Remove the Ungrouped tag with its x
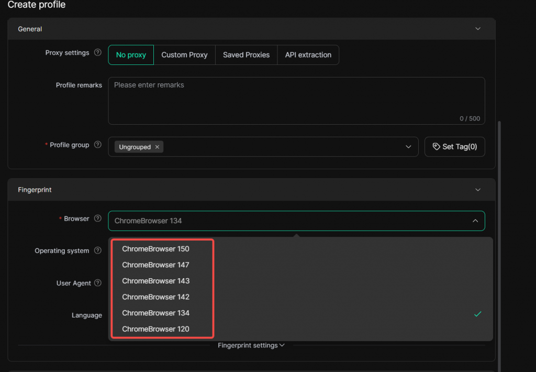Viewport: 536px width, 372px height. [x=157, y=147]
